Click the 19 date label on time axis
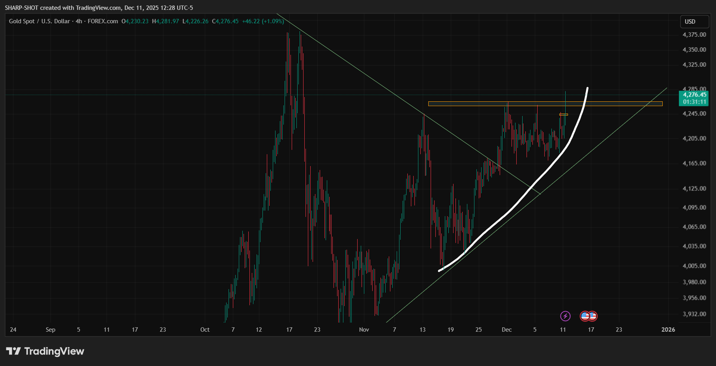This screenshot has width=716, height=366. tap(451, 330)
